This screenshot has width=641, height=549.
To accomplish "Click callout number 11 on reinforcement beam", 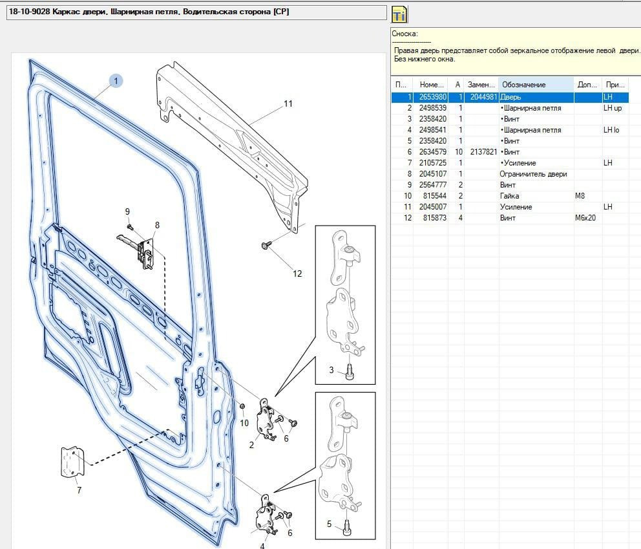I will coord(288,103).
